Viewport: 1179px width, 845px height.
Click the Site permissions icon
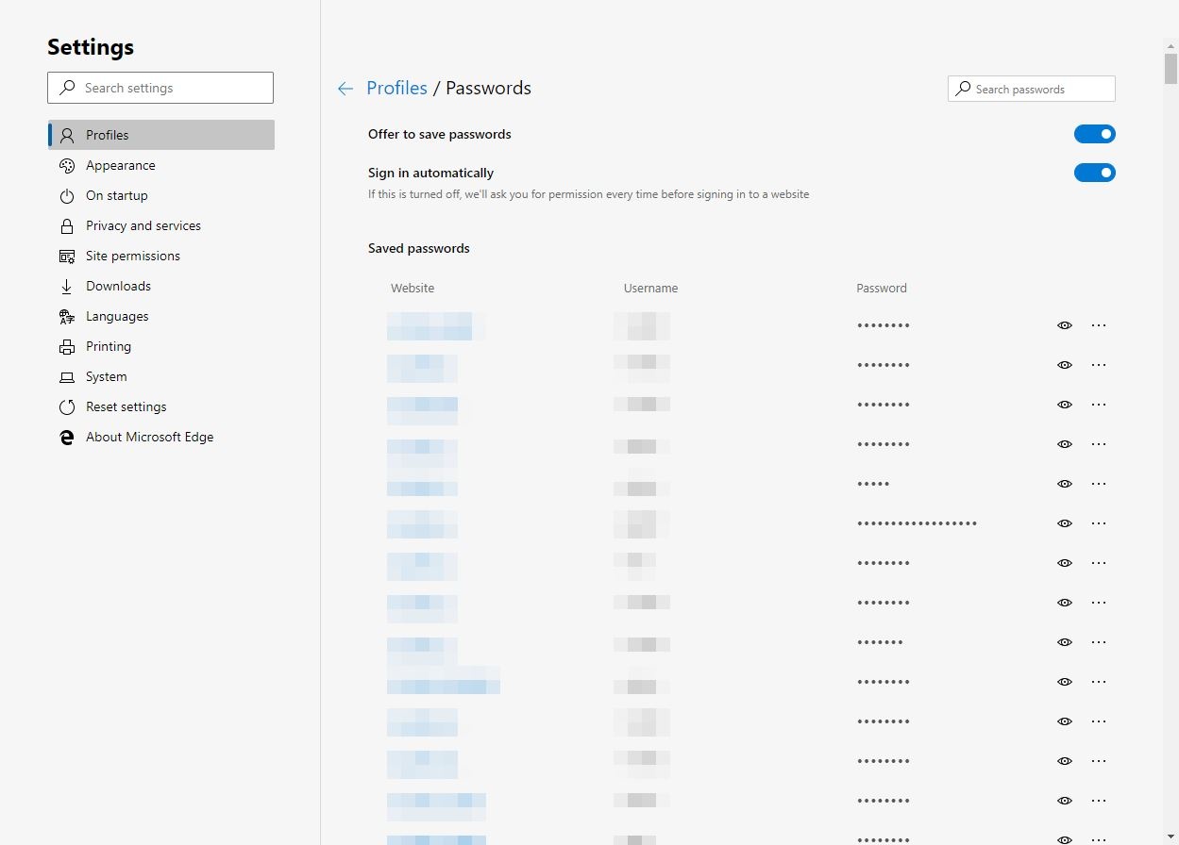67,256
